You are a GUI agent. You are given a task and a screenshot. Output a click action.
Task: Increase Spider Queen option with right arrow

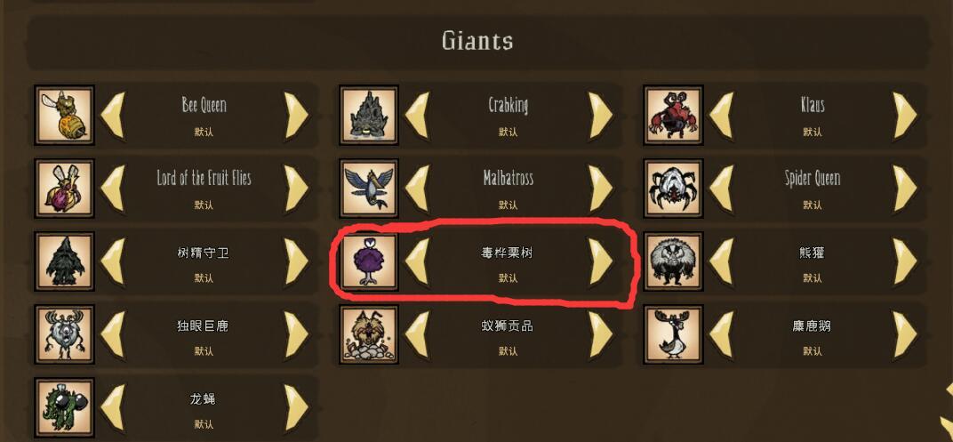click(904, 188)
